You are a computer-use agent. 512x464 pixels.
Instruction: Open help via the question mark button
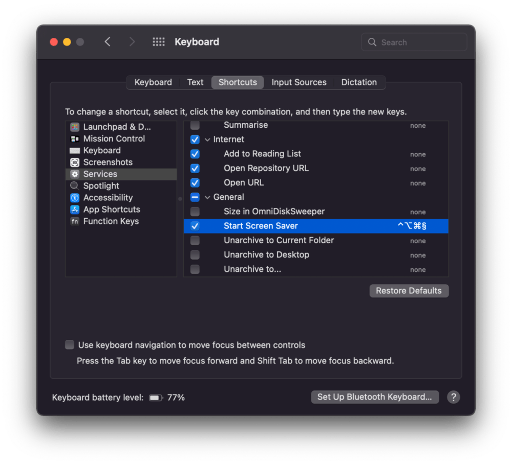453,397
